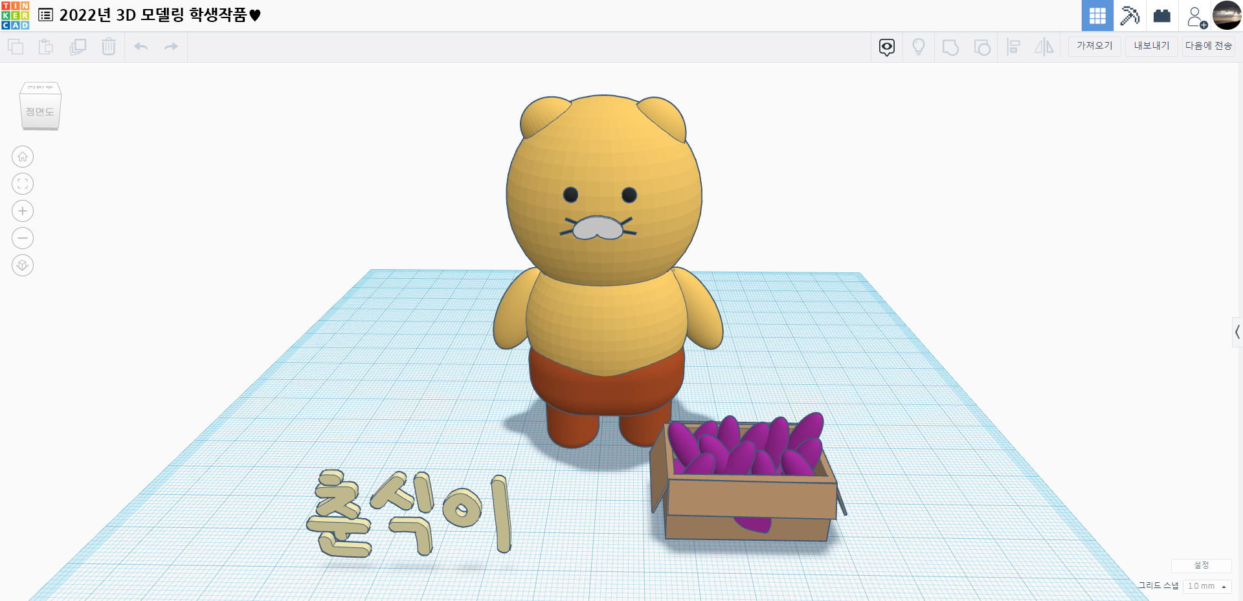
Task: Click the 다음에 전송 send-to button
Action: coord(1209,46)
